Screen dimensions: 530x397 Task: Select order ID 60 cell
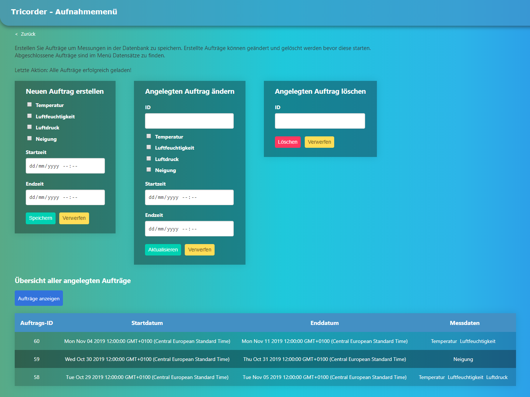(x=37, y=341)
